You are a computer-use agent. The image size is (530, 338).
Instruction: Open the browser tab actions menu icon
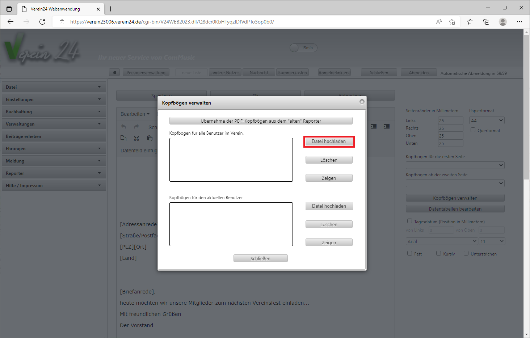(x=9, y=9)
